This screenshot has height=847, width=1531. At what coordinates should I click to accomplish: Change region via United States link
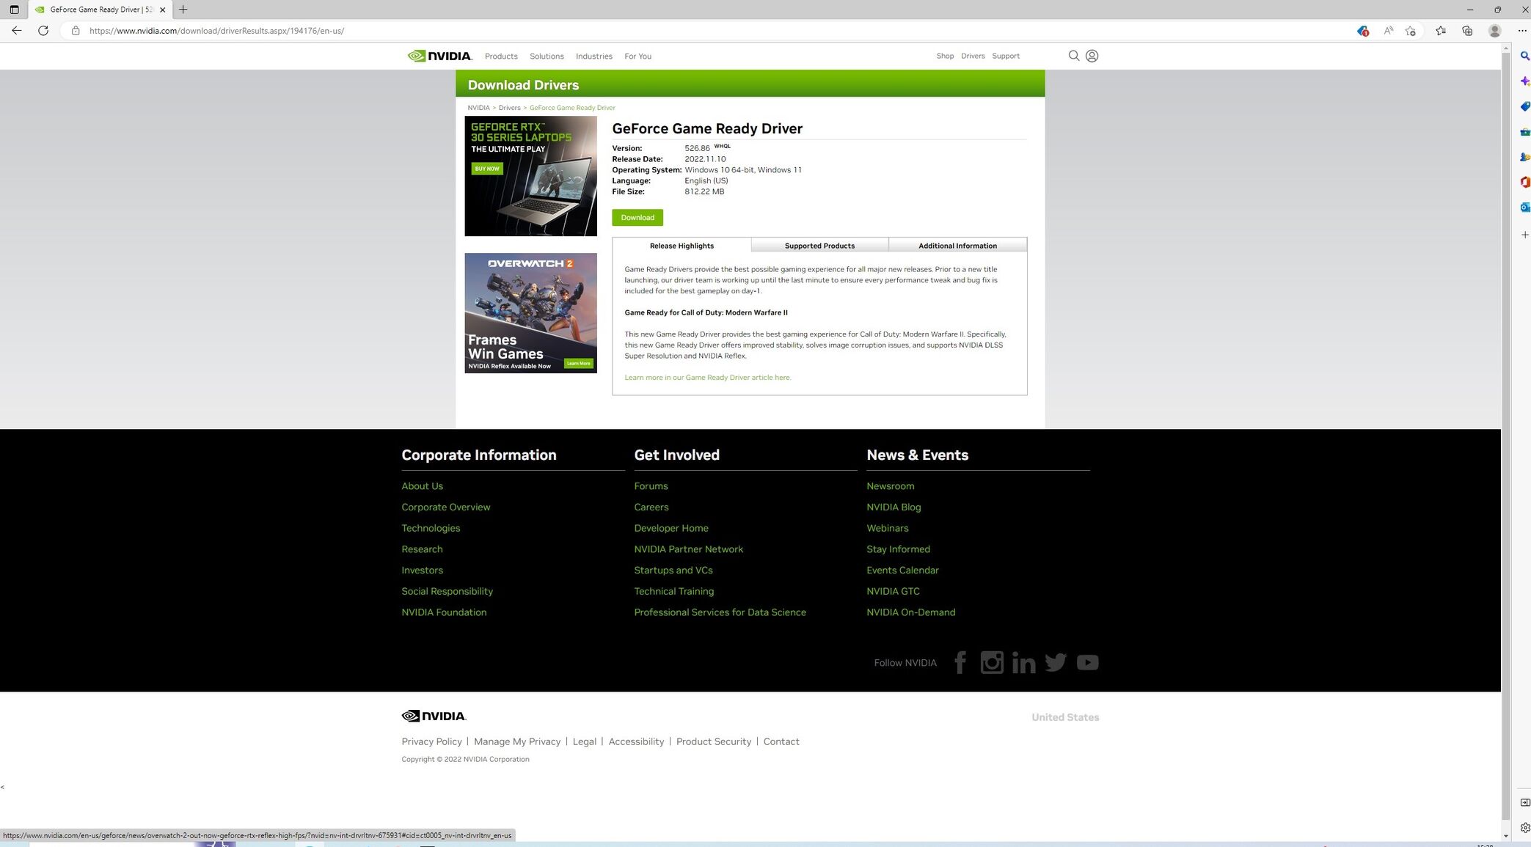(1064, 717)
